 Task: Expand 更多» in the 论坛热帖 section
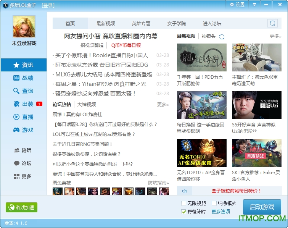tap(163, 105)
